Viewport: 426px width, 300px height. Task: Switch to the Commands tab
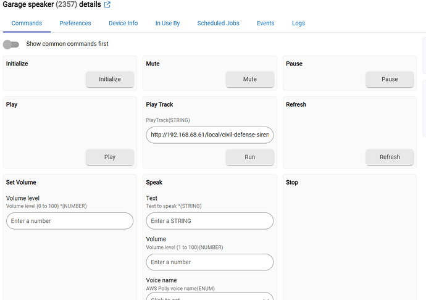pos(27,23)
